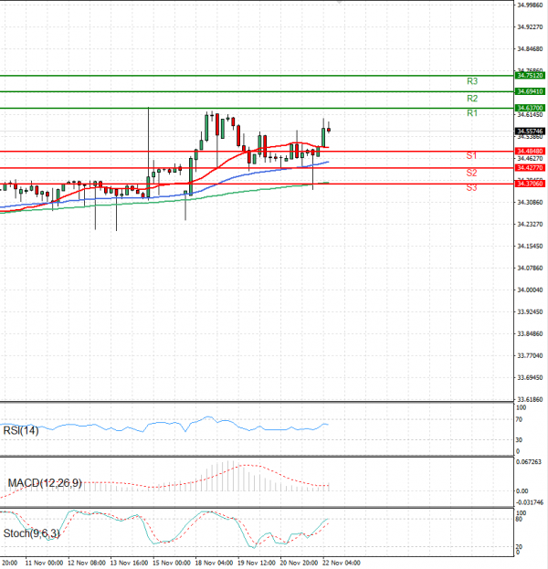Viewport: 548px width, 569px height.
Task: Click the R2 resistance label
Action: [x=472, y=99]
